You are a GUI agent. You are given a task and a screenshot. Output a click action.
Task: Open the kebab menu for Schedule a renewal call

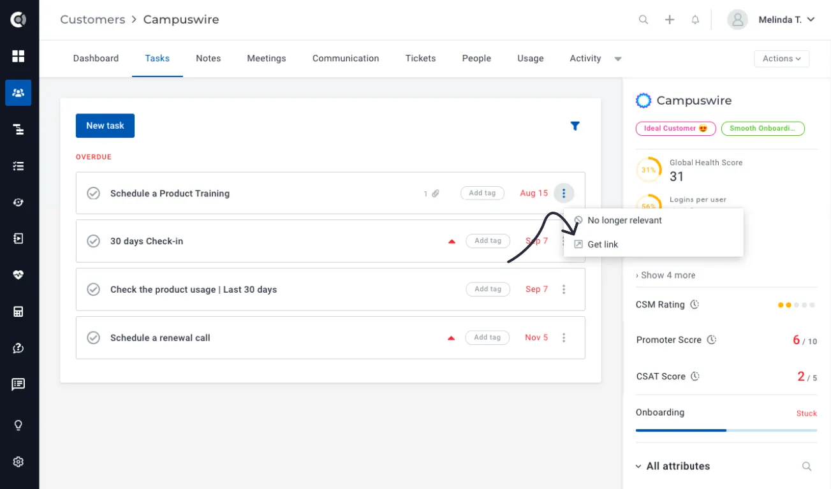[x=564, y=338]
